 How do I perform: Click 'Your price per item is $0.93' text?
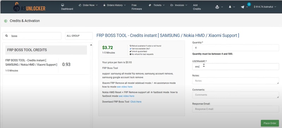tap(117, 62)
